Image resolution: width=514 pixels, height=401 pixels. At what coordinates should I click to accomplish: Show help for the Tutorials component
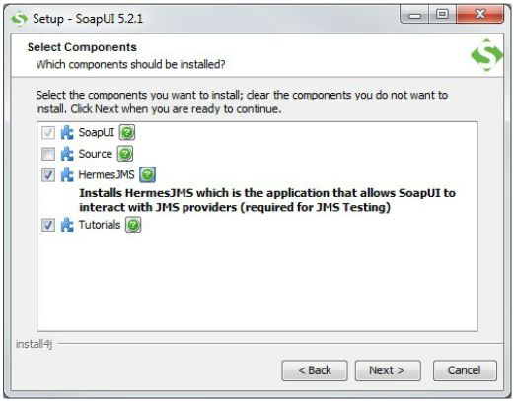[133, 225]
